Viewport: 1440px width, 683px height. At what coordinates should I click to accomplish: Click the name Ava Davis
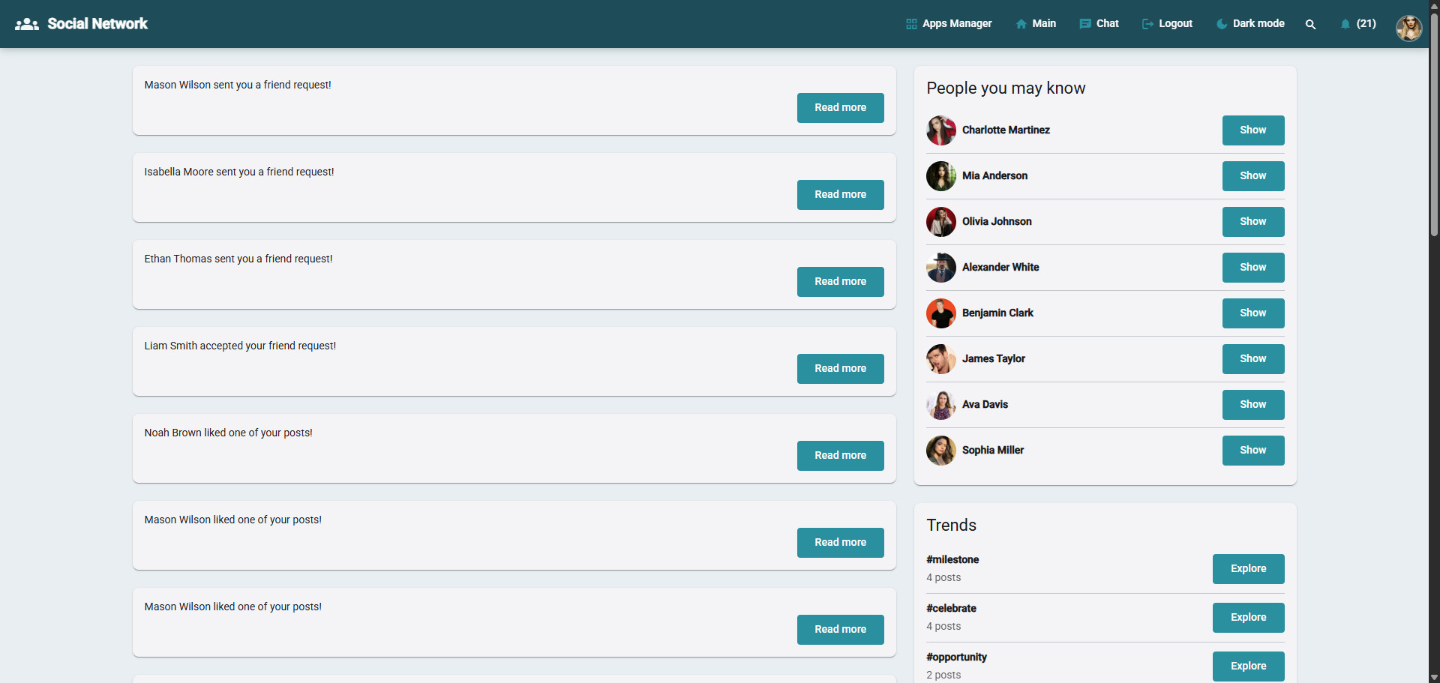point(985,404)
